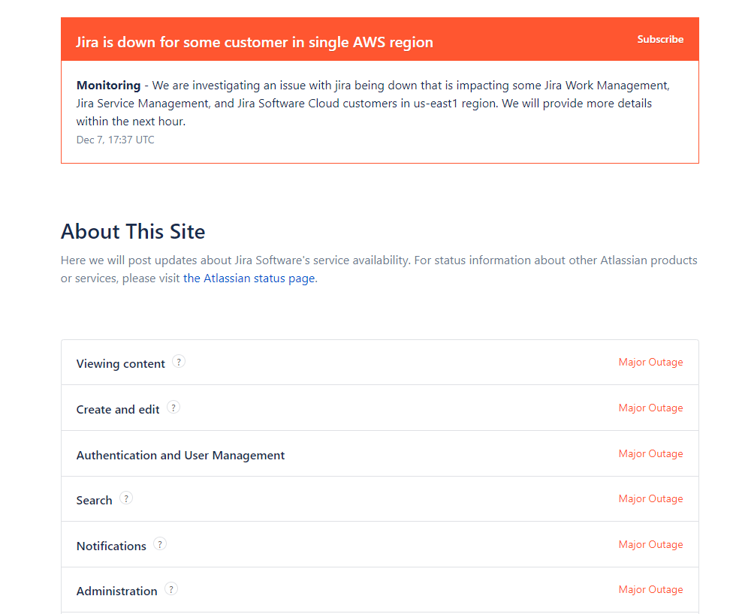This screenshot has height=614, width=730.
Task: Click Major Outage status for Administration
Action: click(650, 589)
